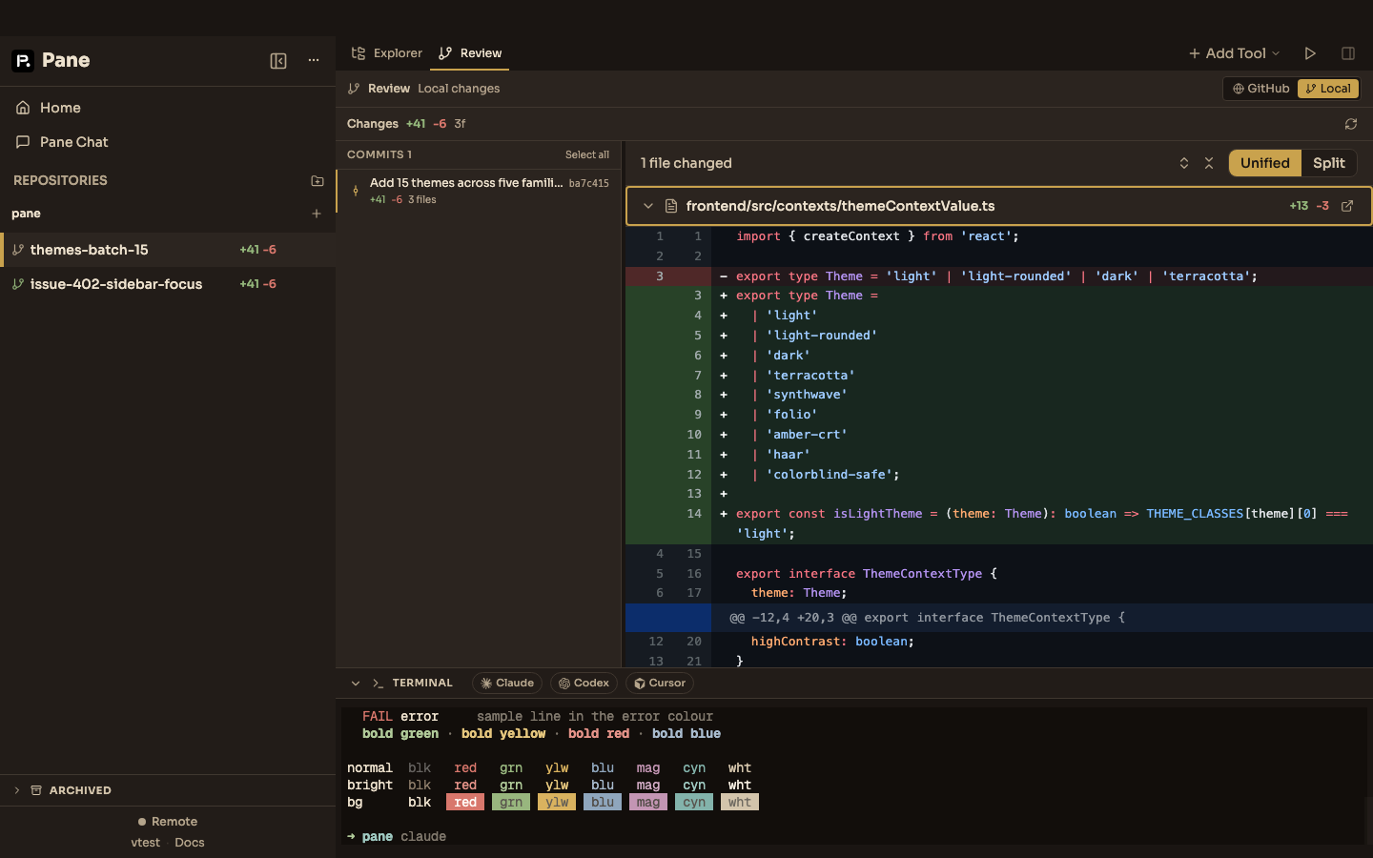Switch review source to GitHub

coord(1260,89)
